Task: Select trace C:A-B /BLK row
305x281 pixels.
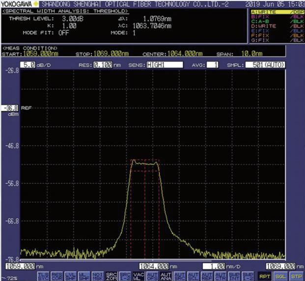Action: click(x=277, y=22)
